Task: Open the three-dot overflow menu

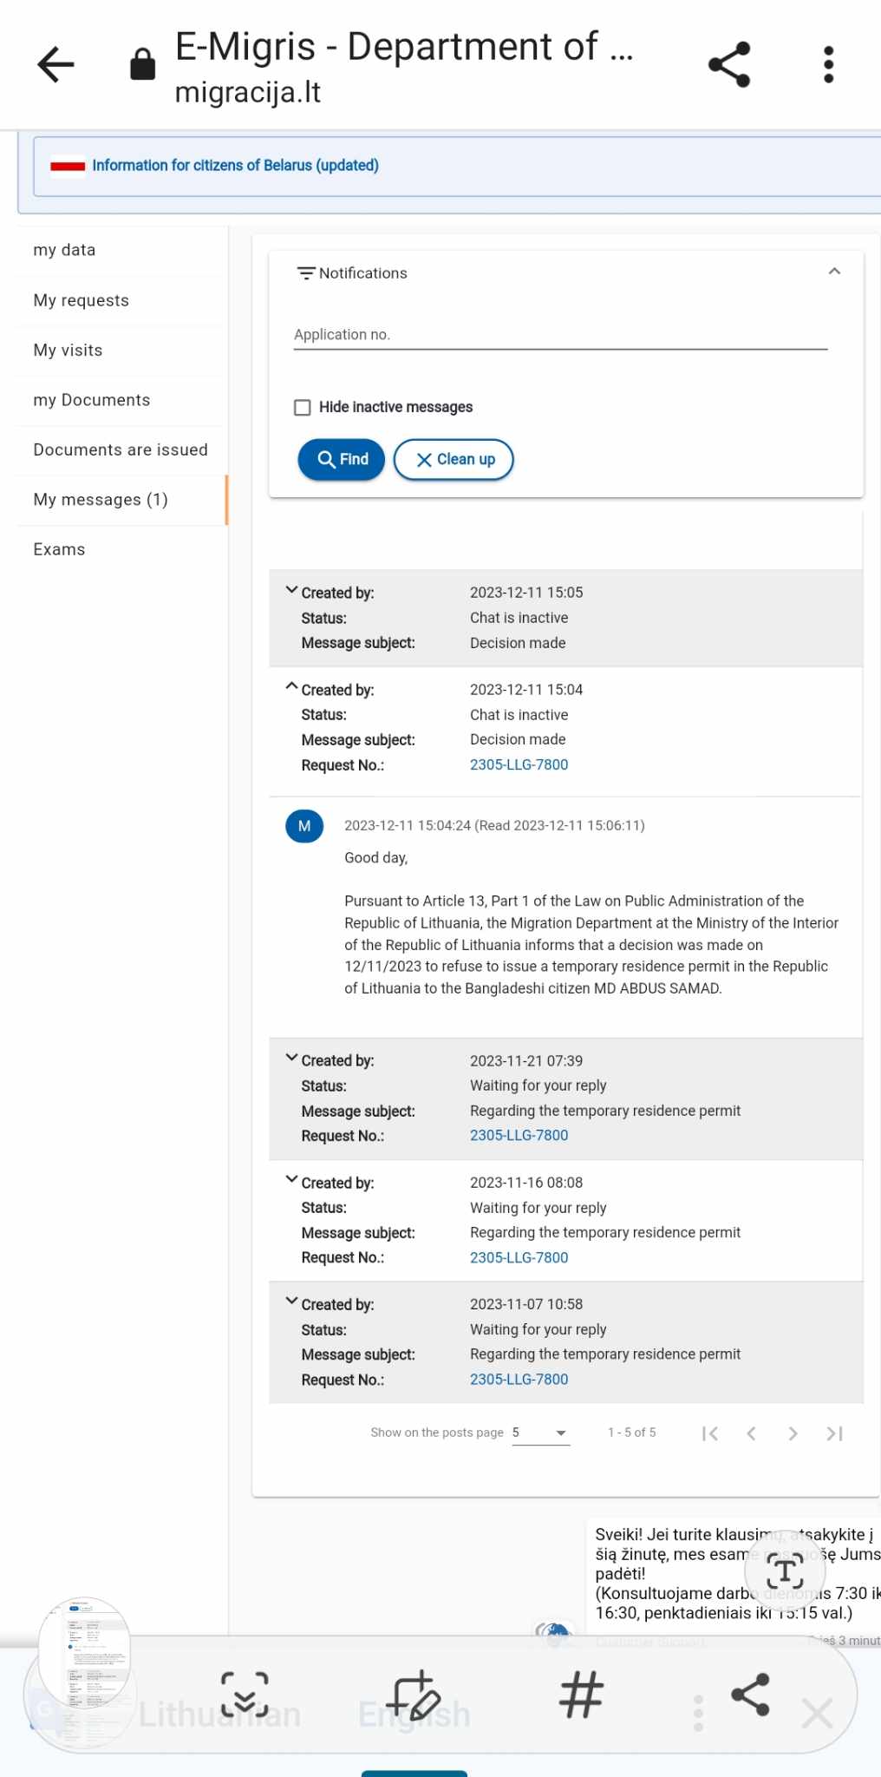Action: [828, 65]
